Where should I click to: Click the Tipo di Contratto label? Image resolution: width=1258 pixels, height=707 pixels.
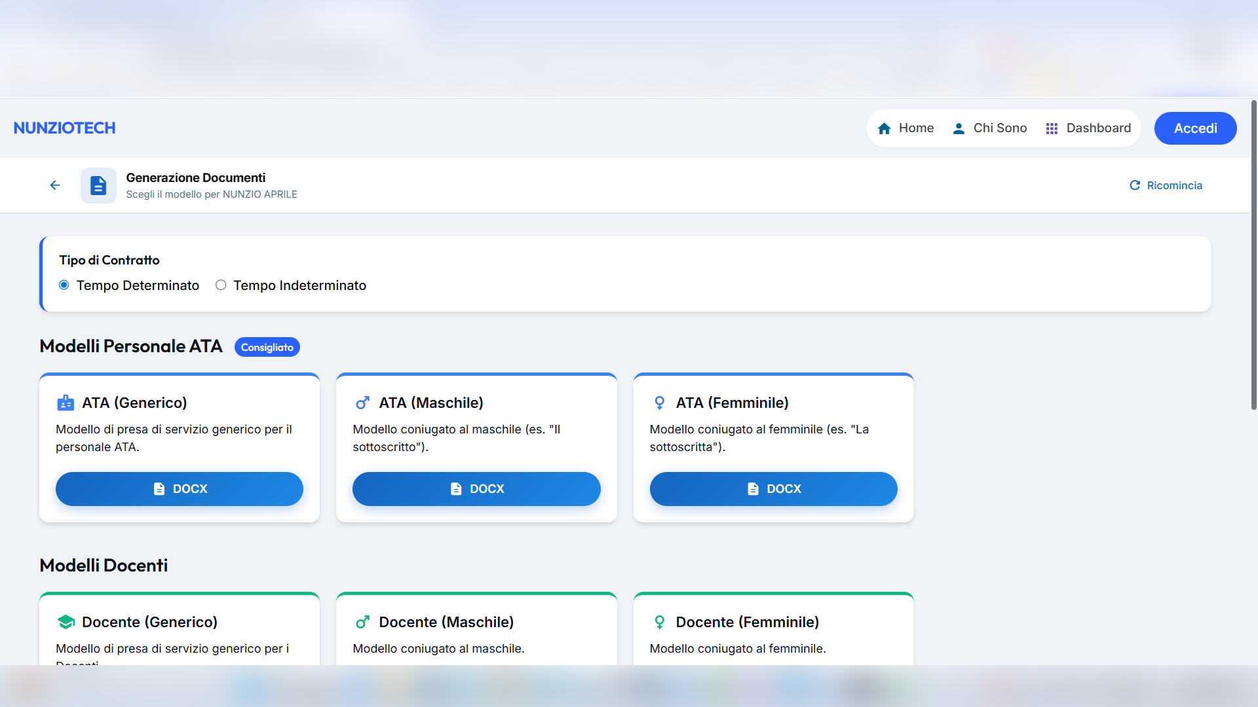click(x=109, y=260)
